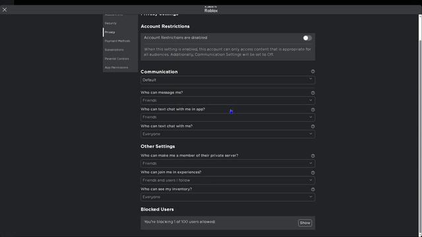Click help icon for 'Who can text chat with me?'

coord(313,126)
